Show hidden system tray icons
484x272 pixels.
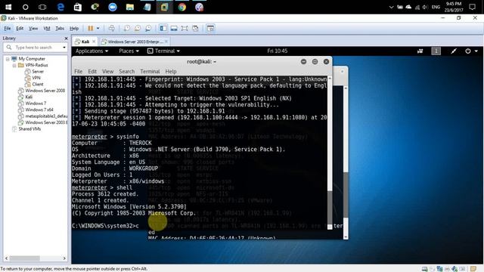pos(391,7)
